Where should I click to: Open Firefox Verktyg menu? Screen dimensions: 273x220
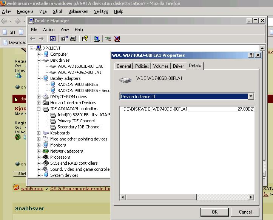coord(101,11)
